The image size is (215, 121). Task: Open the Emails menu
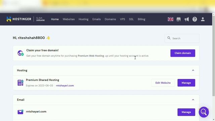(96, 19)
